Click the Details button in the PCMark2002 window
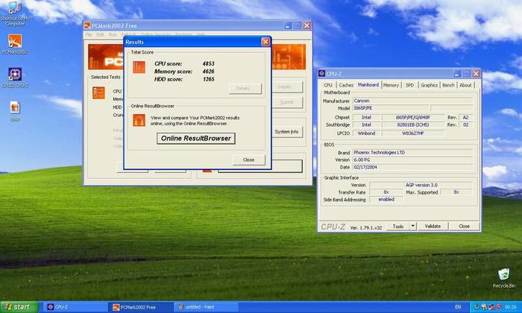This screenshot has width=522, height=313. pos(287,86)
